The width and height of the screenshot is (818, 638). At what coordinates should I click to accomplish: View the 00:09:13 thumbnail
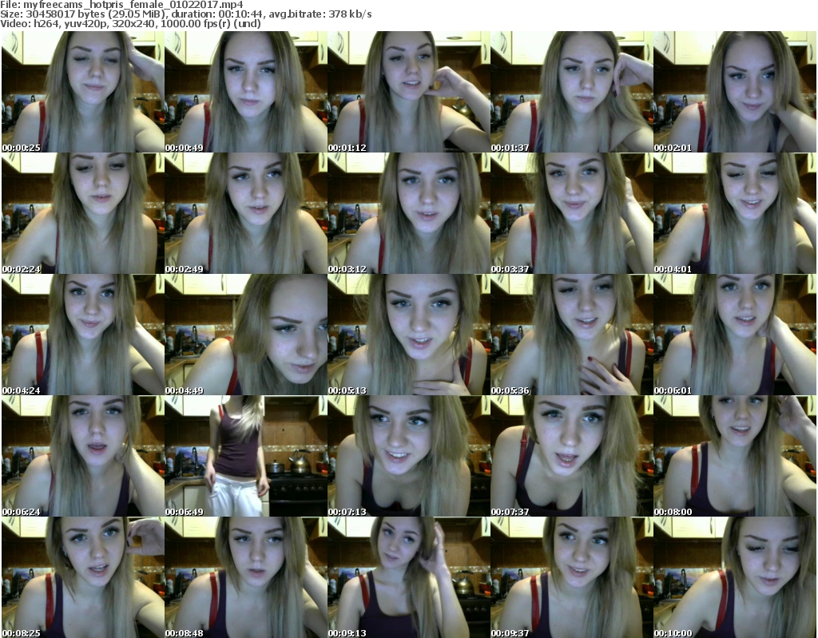coord(409,577)
